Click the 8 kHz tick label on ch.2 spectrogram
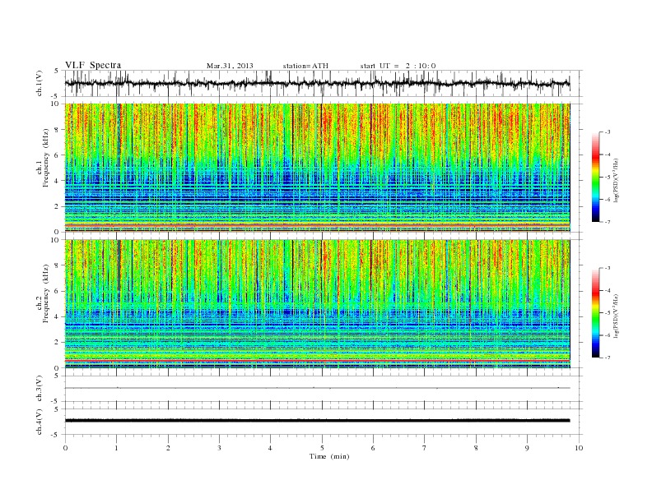652x503 pixels. tap(57, 265)
